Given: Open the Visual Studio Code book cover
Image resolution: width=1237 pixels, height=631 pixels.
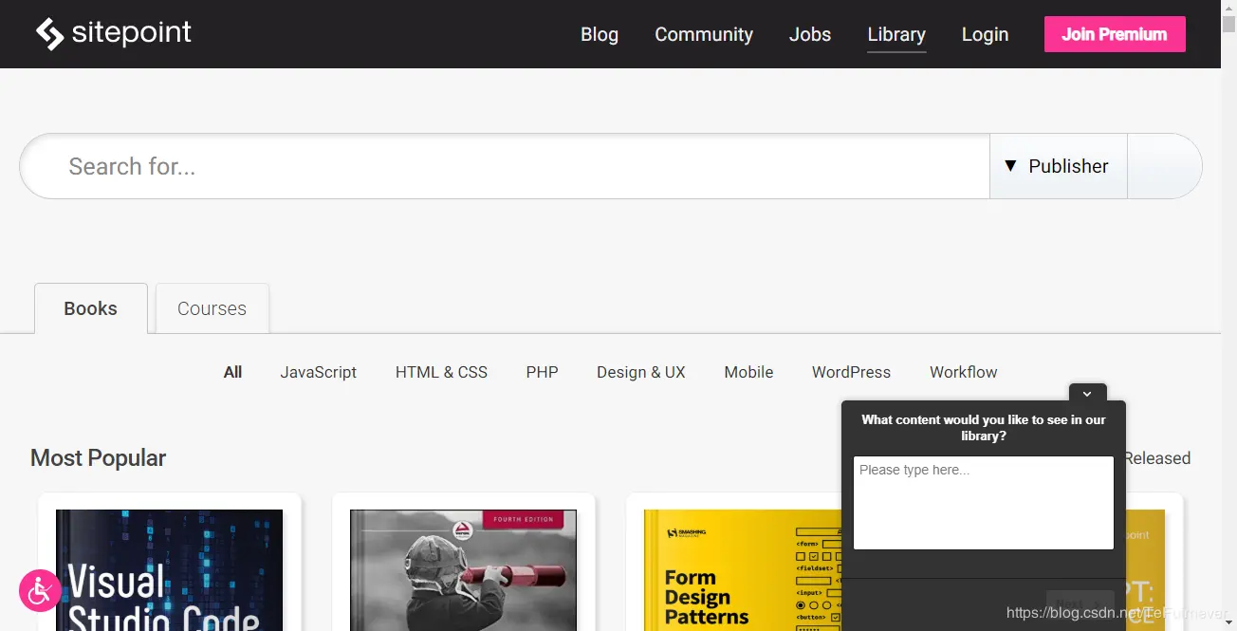Looking at the screenshot, I should (169, 570).
